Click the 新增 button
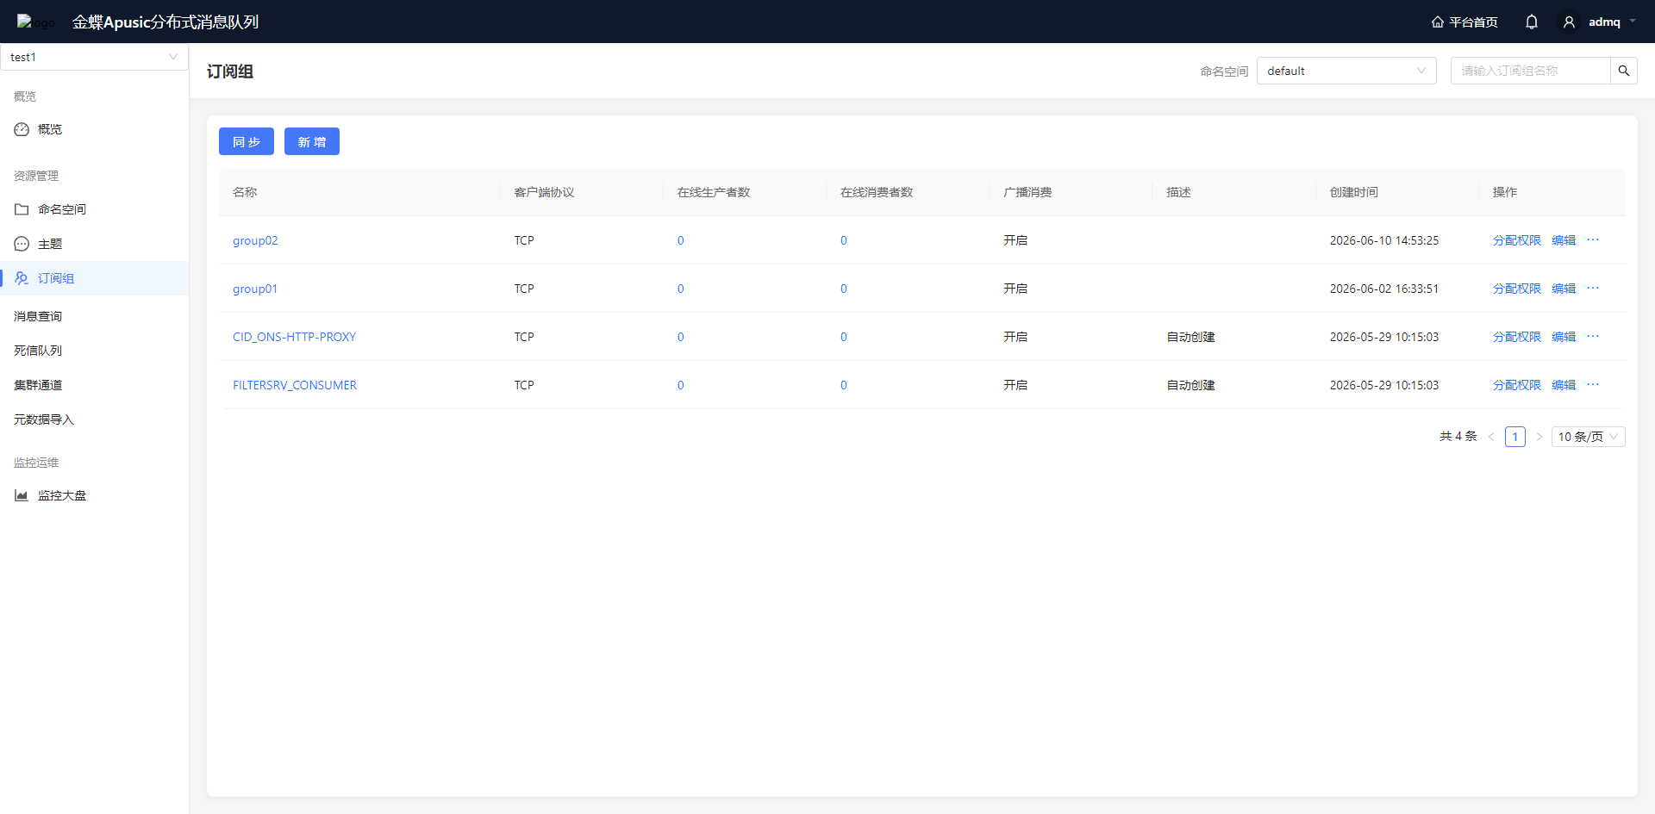1655x814 pixels. 312,141
